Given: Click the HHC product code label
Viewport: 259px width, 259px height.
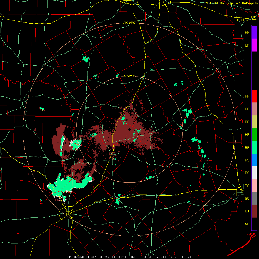Looking at the screenshot, I should pos(253,17).
